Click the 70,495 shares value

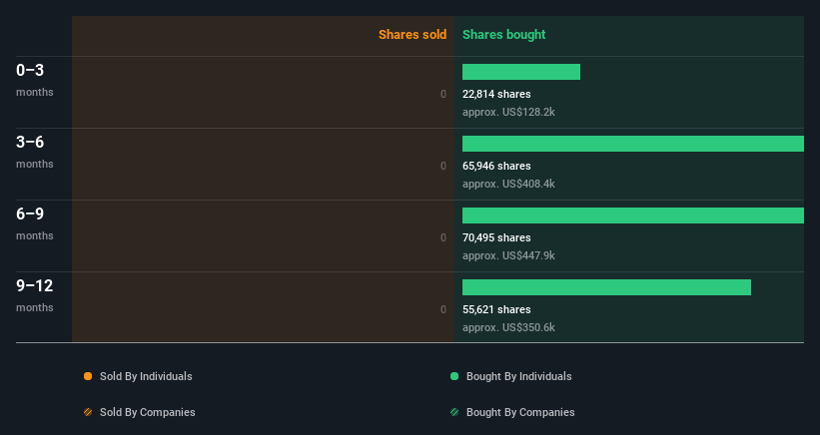coord(496,237)
